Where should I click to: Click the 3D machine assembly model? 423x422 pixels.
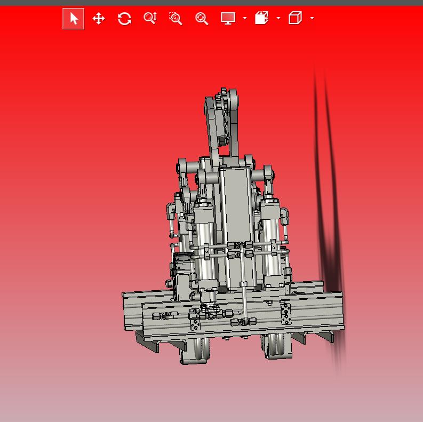point(233,227)
